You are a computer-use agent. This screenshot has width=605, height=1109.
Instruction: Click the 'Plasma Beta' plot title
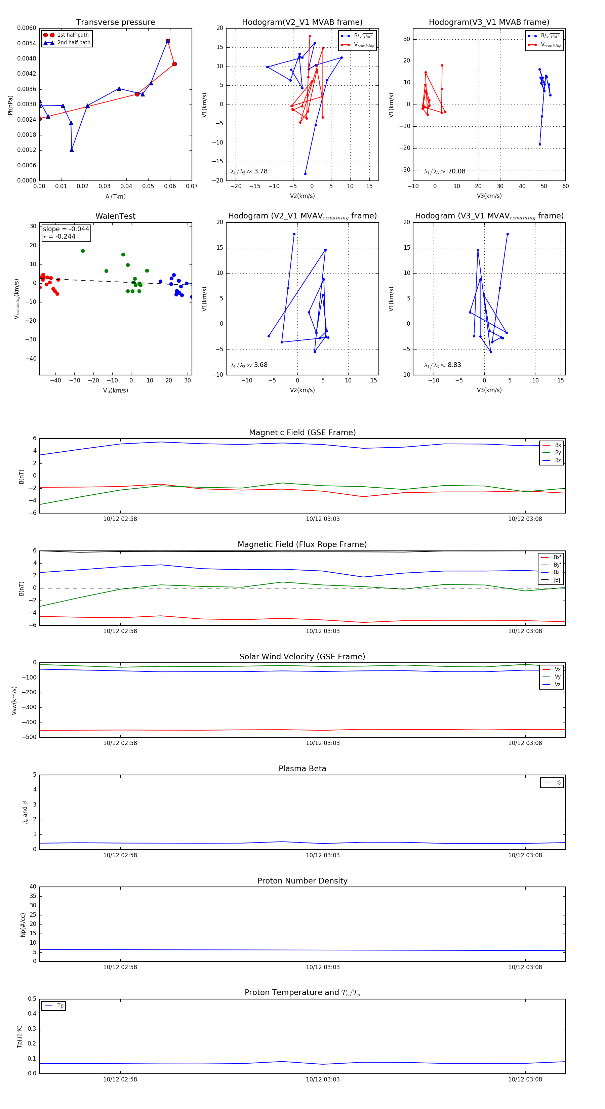point(302,769)
